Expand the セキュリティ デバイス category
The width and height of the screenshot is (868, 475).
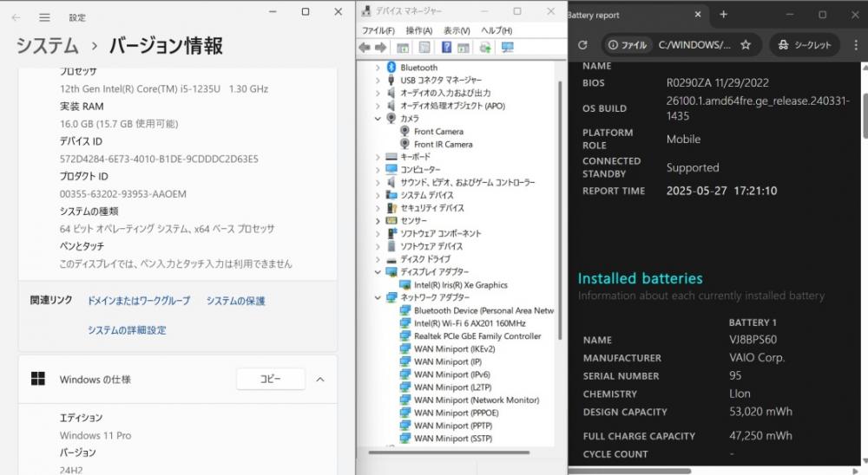pos(378,208)
